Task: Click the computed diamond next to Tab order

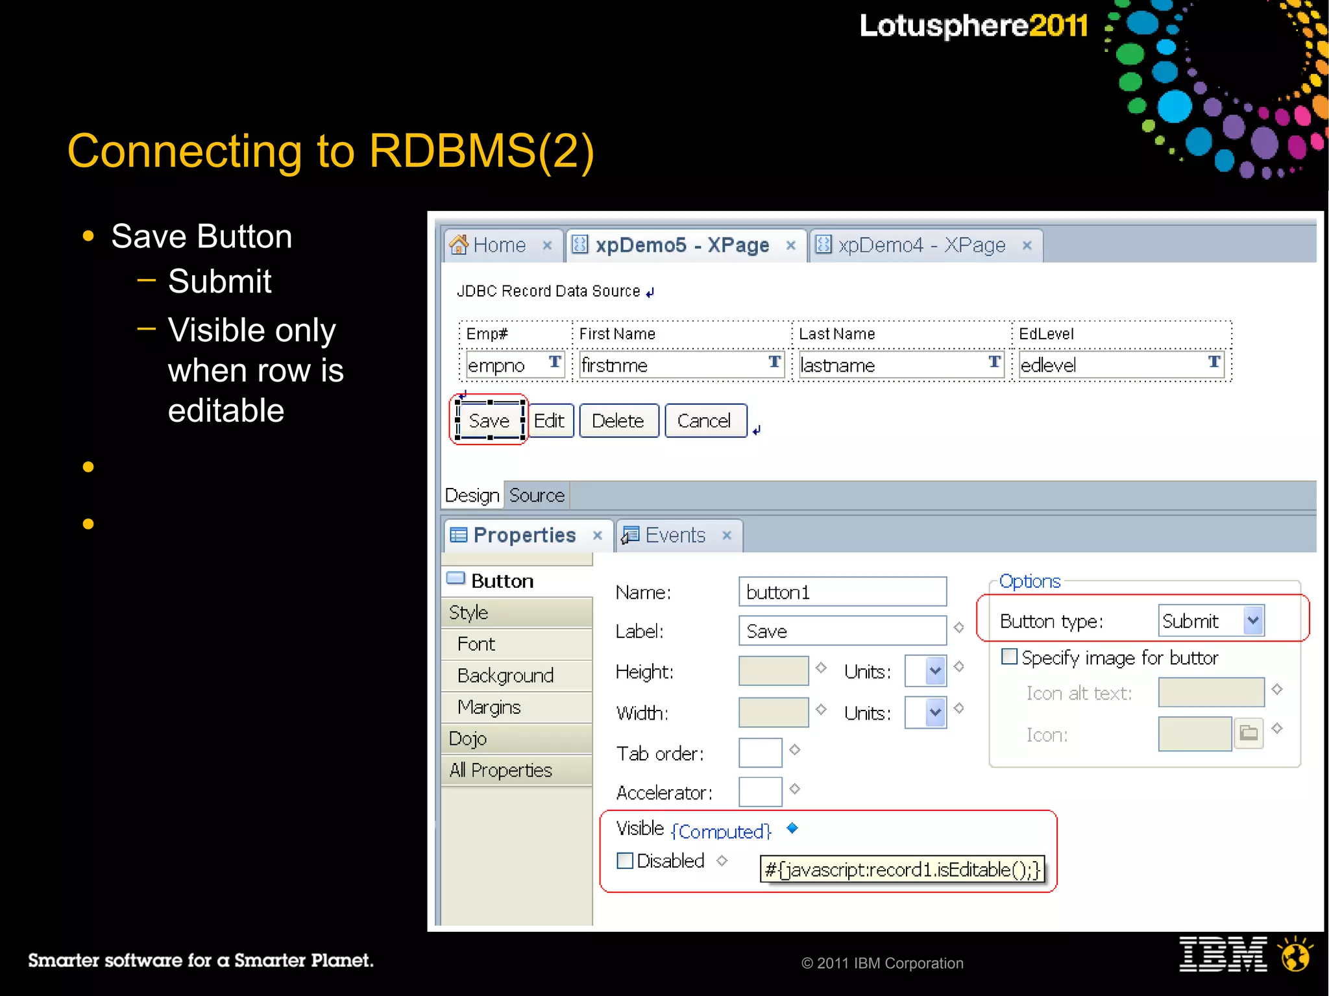Action: [x=794, y=749]
